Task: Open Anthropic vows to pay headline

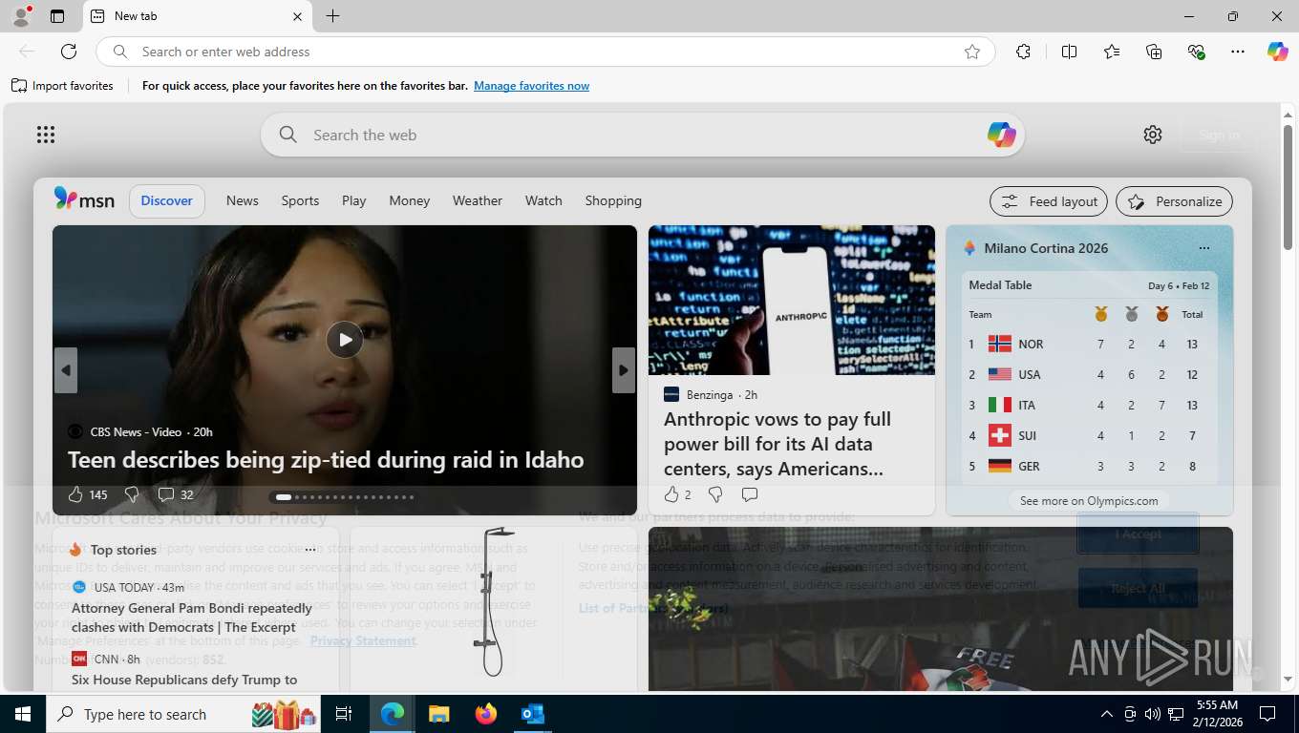Action: tap(777, 444)
